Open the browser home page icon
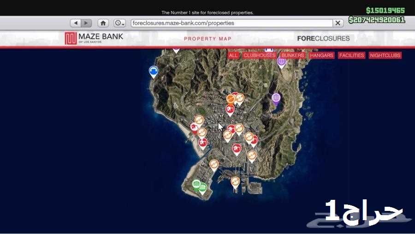 point(103,23)
